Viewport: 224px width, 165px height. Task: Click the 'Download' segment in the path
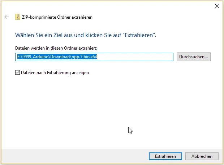pos(60,57)
